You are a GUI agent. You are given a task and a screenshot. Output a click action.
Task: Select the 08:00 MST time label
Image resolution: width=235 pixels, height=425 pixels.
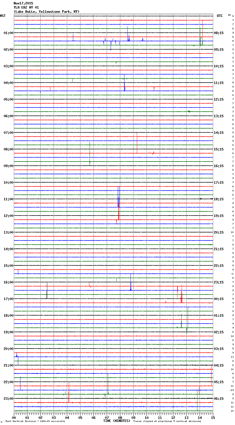[x=9, y=149]
